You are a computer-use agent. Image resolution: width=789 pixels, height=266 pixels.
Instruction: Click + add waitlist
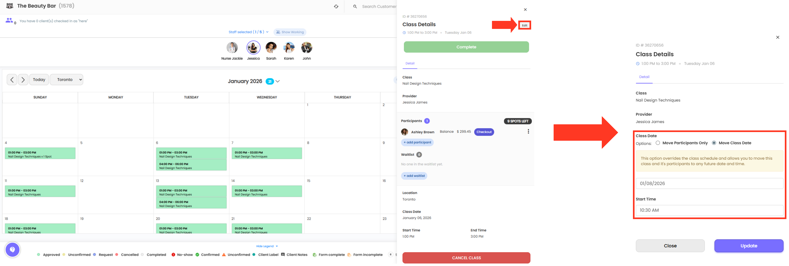(x=414, y=176)
